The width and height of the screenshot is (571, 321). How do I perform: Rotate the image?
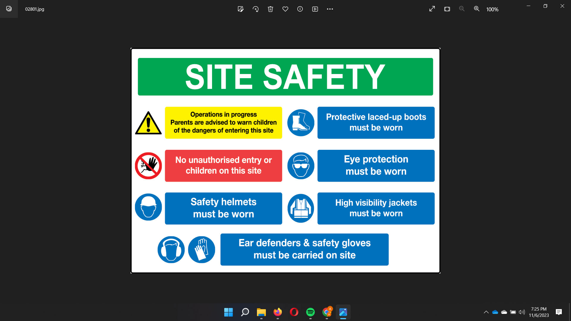(255, 9)
